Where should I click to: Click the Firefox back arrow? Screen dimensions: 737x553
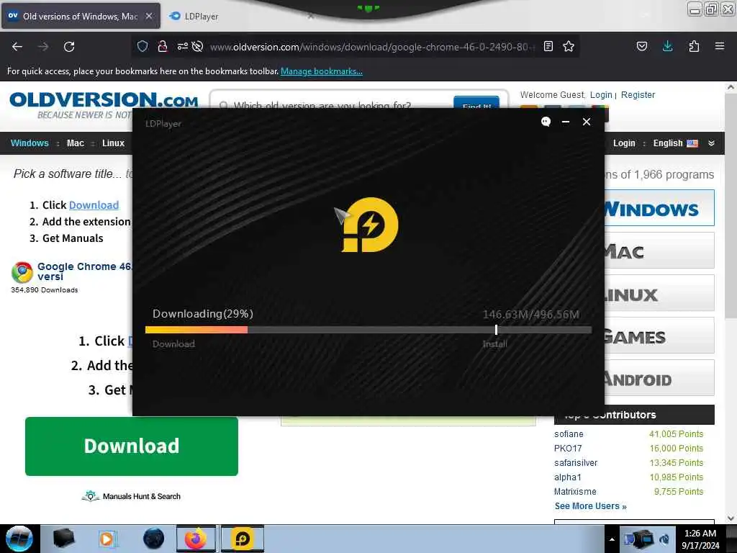[17, 47]
